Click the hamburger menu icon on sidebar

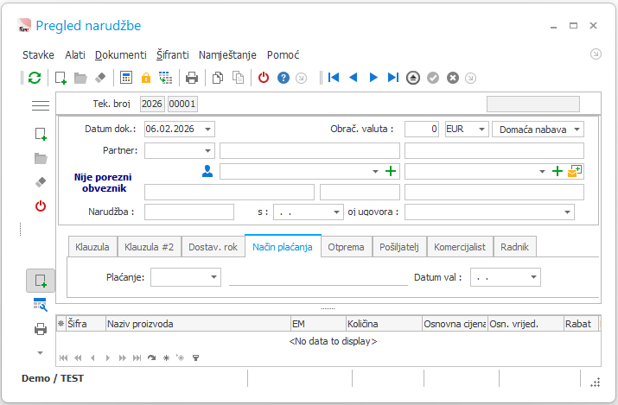[x=41, y=105]
